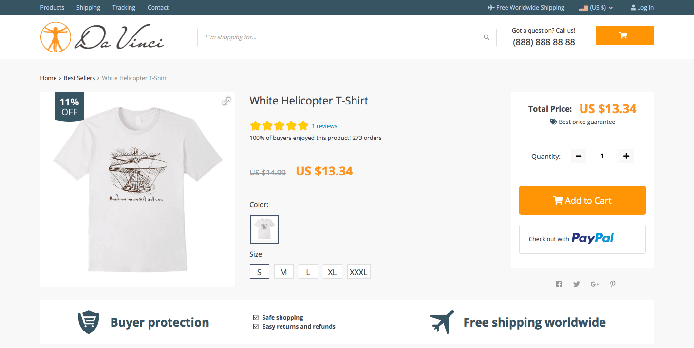Image resolution: width=694 pixels, height=348 pixels.
Task: Go to the Tracking page
Action: [x=124, y=8]
